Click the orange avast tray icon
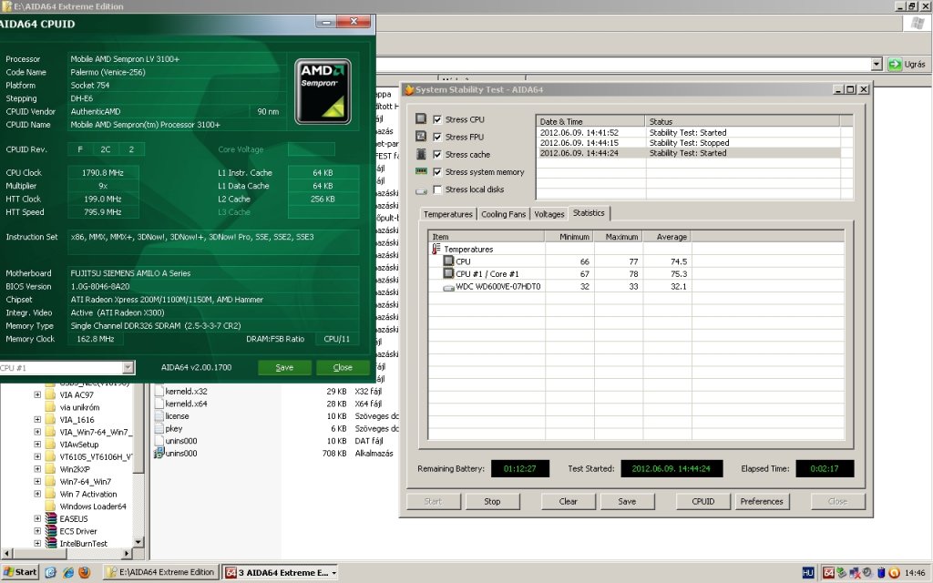The height and width of the screenshot is (583, 933). point(894,572)
